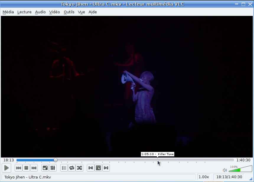This screenshot has width=254, height=182.
Task: Toggle fullscreen video mode icon
Action: pyautogui.click(x=45, y=168)
